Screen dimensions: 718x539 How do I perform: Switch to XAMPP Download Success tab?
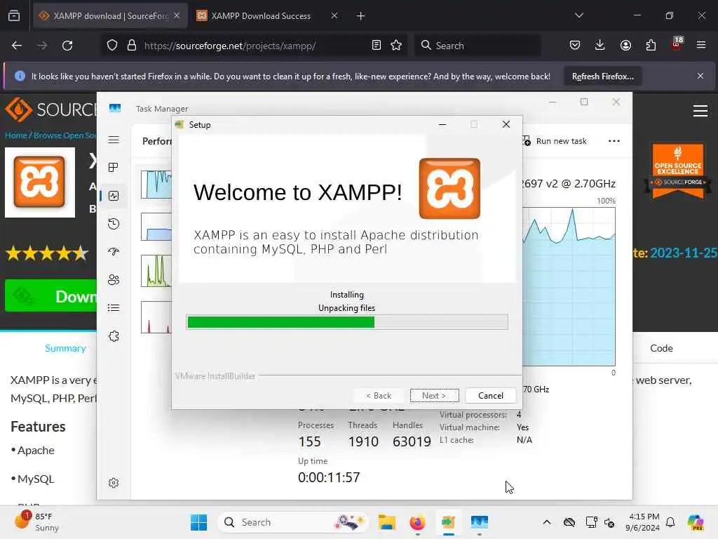tap(261, 16)
